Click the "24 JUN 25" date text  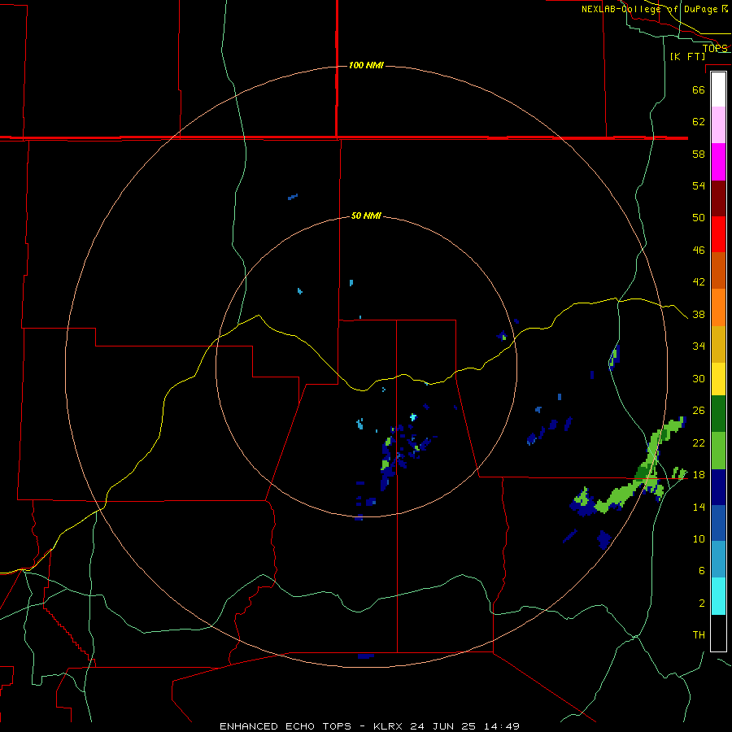[x=442, y=726]
